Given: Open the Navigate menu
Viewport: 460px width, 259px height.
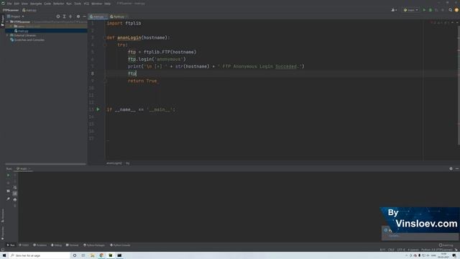Looking at the screenshot, I should [x=36, y=4].
